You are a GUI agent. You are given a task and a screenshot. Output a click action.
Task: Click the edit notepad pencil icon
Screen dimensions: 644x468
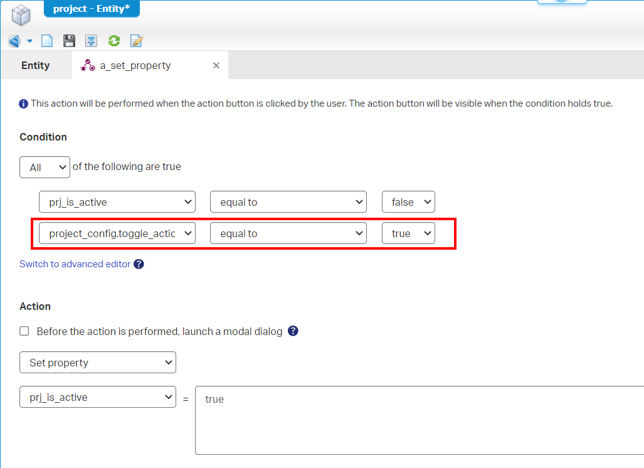click(x=136, y=41)
